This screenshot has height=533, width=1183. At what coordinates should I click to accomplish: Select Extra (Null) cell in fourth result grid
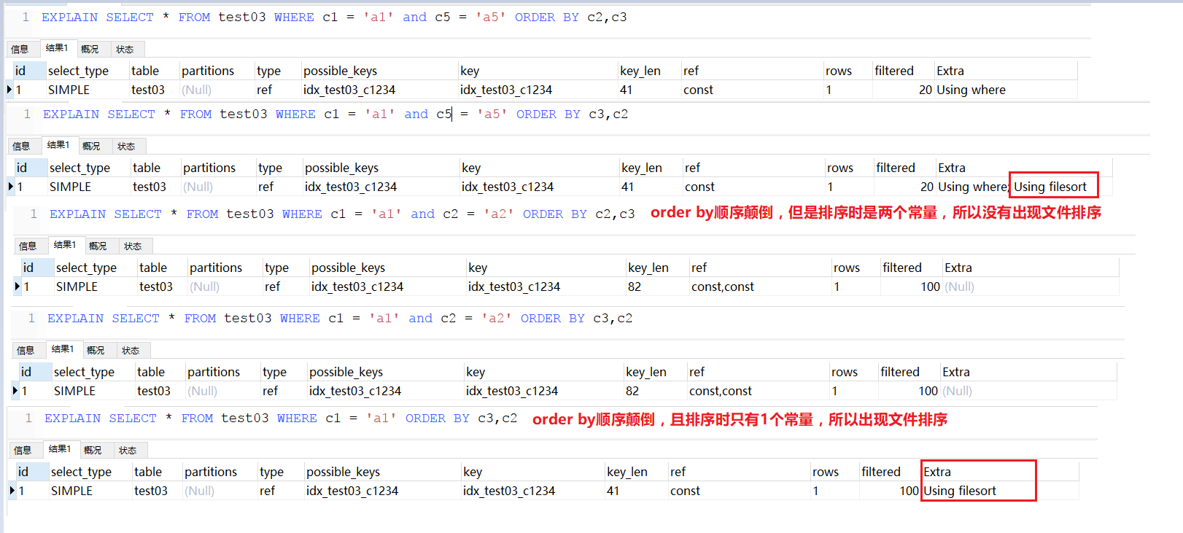tap(1028, 391)
